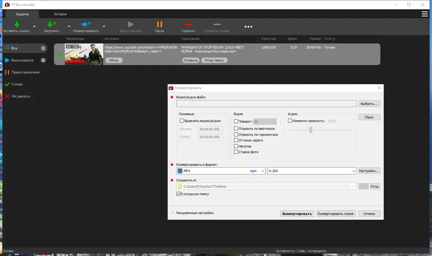Uncheck В исходную папку checkbox
432x256 pixels.
pos(178,194)
